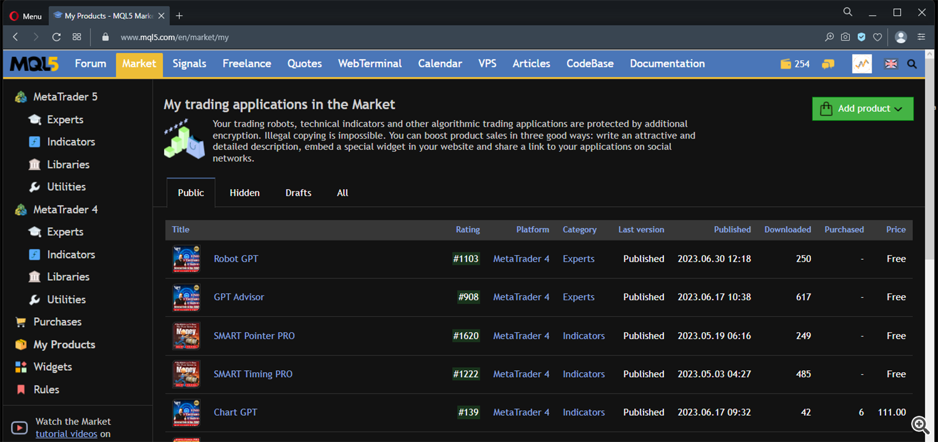
Task: Switch to the Hidden tab
Action: pos(245,193)
